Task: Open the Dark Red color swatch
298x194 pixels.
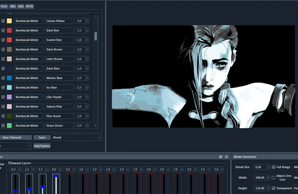Action: point(9,30)
